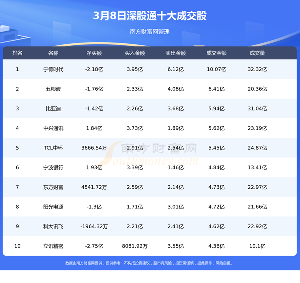
Task: Select the stock name 中兴通讯
Action: click(x=53, y=128)
